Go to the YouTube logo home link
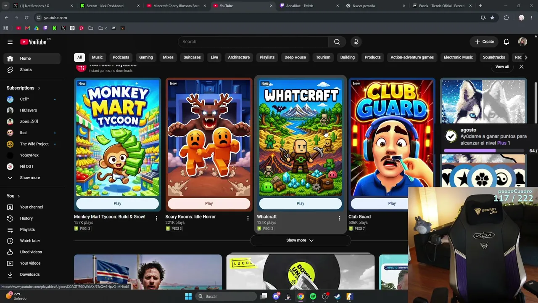 [x=33, y=42]
